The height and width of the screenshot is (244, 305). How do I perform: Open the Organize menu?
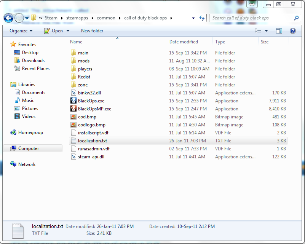tap(21, 31)
